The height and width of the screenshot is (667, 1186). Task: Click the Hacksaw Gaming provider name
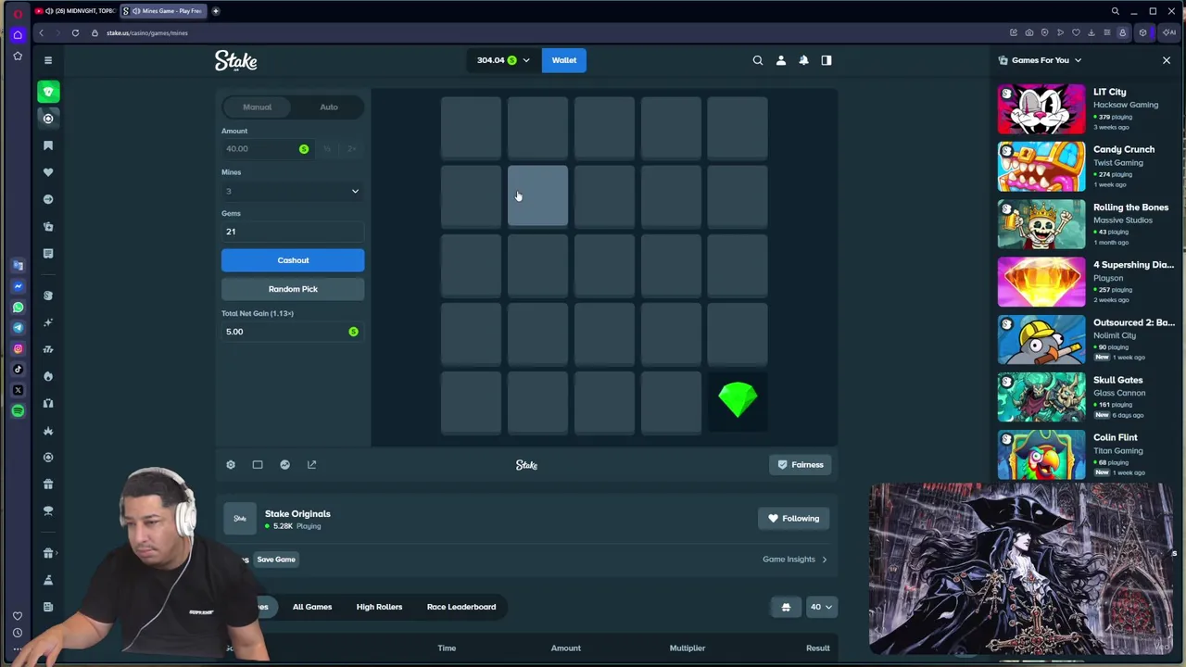point(1126,105)
